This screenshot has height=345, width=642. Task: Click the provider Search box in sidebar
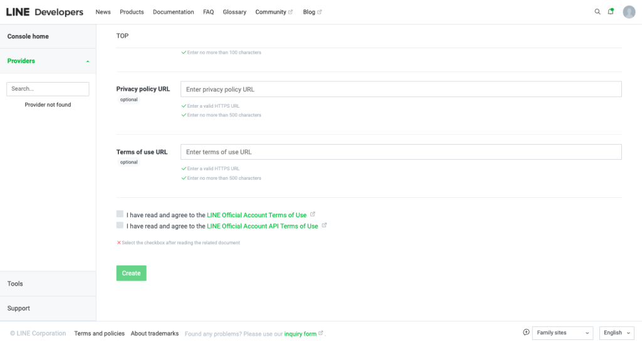click(48, 89)
